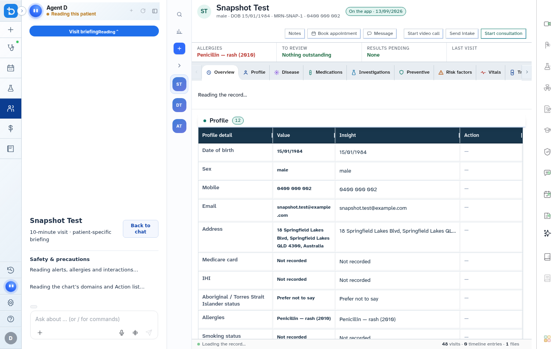Open the sparkle AI icon in right sidebar
This screenshot has height=349, width=558.
tap(547, 233)
